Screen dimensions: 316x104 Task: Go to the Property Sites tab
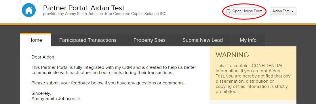point(150,40)
